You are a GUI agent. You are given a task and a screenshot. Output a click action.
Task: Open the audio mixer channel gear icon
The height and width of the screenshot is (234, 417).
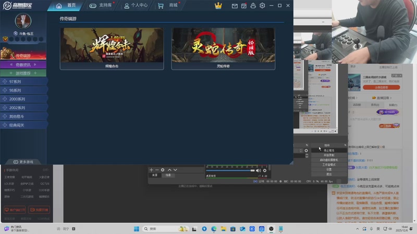click(x=265, y=171)
